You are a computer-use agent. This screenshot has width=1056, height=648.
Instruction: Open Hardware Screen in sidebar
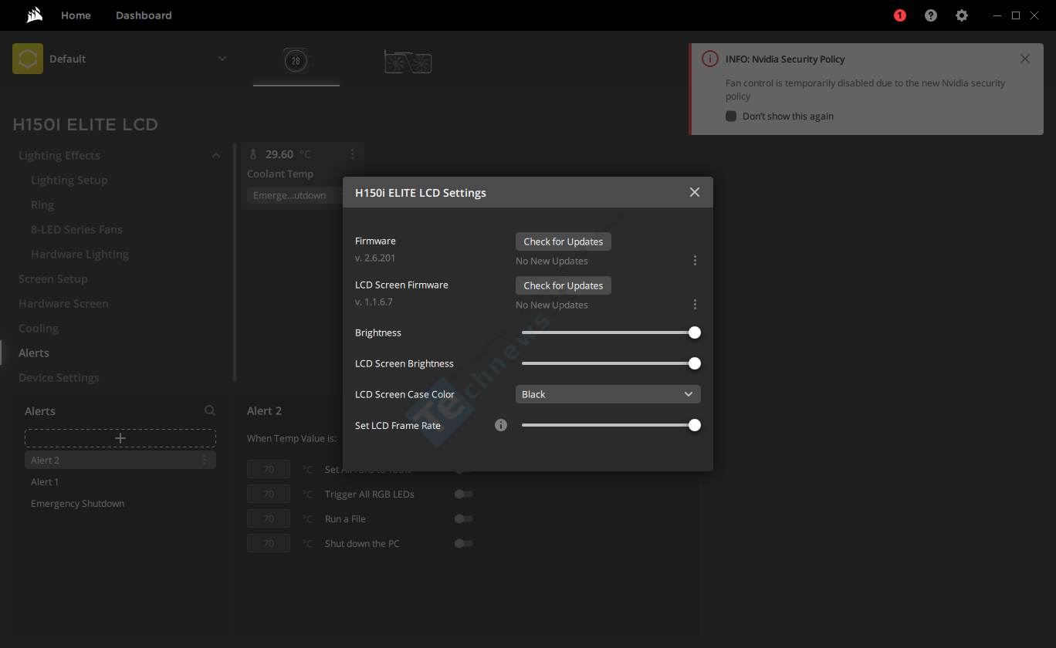(63, 304)
